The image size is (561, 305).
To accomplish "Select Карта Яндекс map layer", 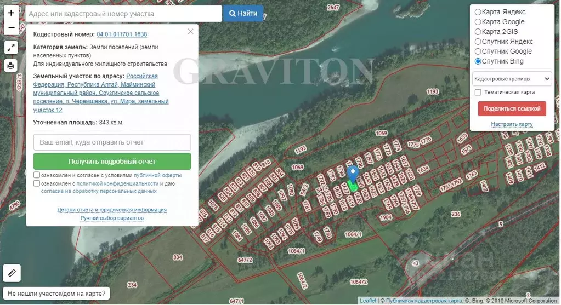I will (x=478, y=12).
